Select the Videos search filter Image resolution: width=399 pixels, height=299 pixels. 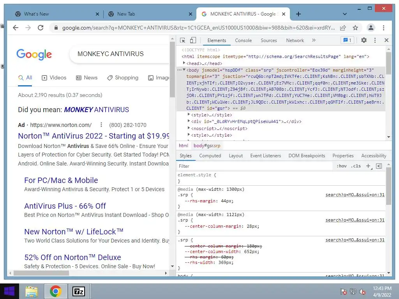coord(54,78)
